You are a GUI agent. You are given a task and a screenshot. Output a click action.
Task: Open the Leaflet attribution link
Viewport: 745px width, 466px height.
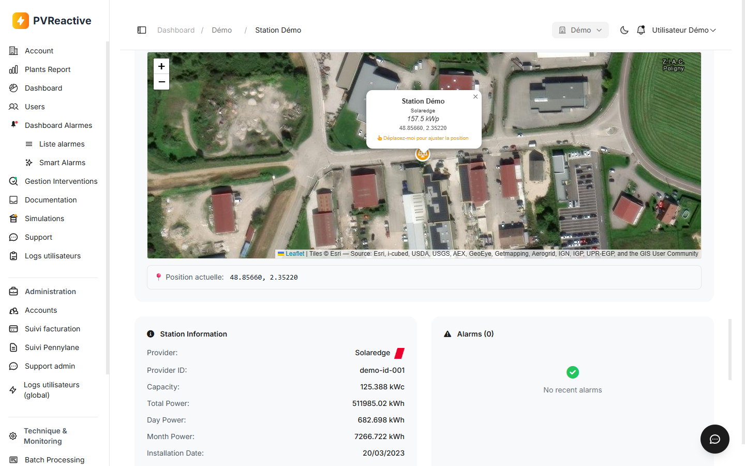[x=291, y=254]
